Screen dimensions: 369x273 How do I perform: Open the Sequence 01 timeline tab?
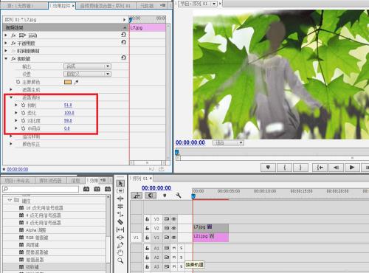[140, 179]
